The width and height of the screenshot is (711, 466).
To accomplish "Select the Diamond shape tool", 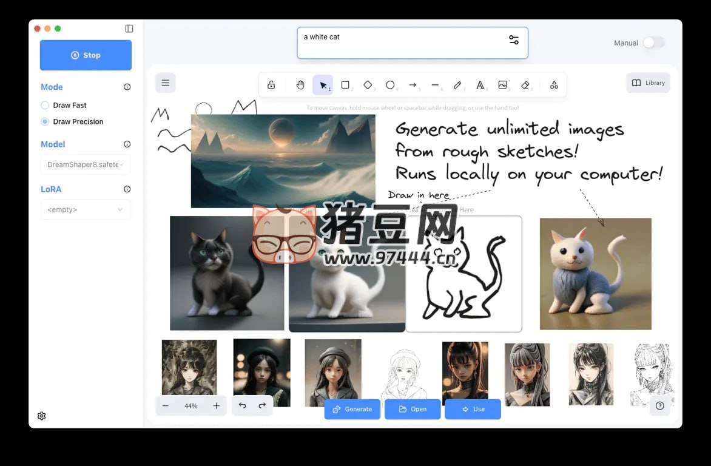I will point(368,85).
